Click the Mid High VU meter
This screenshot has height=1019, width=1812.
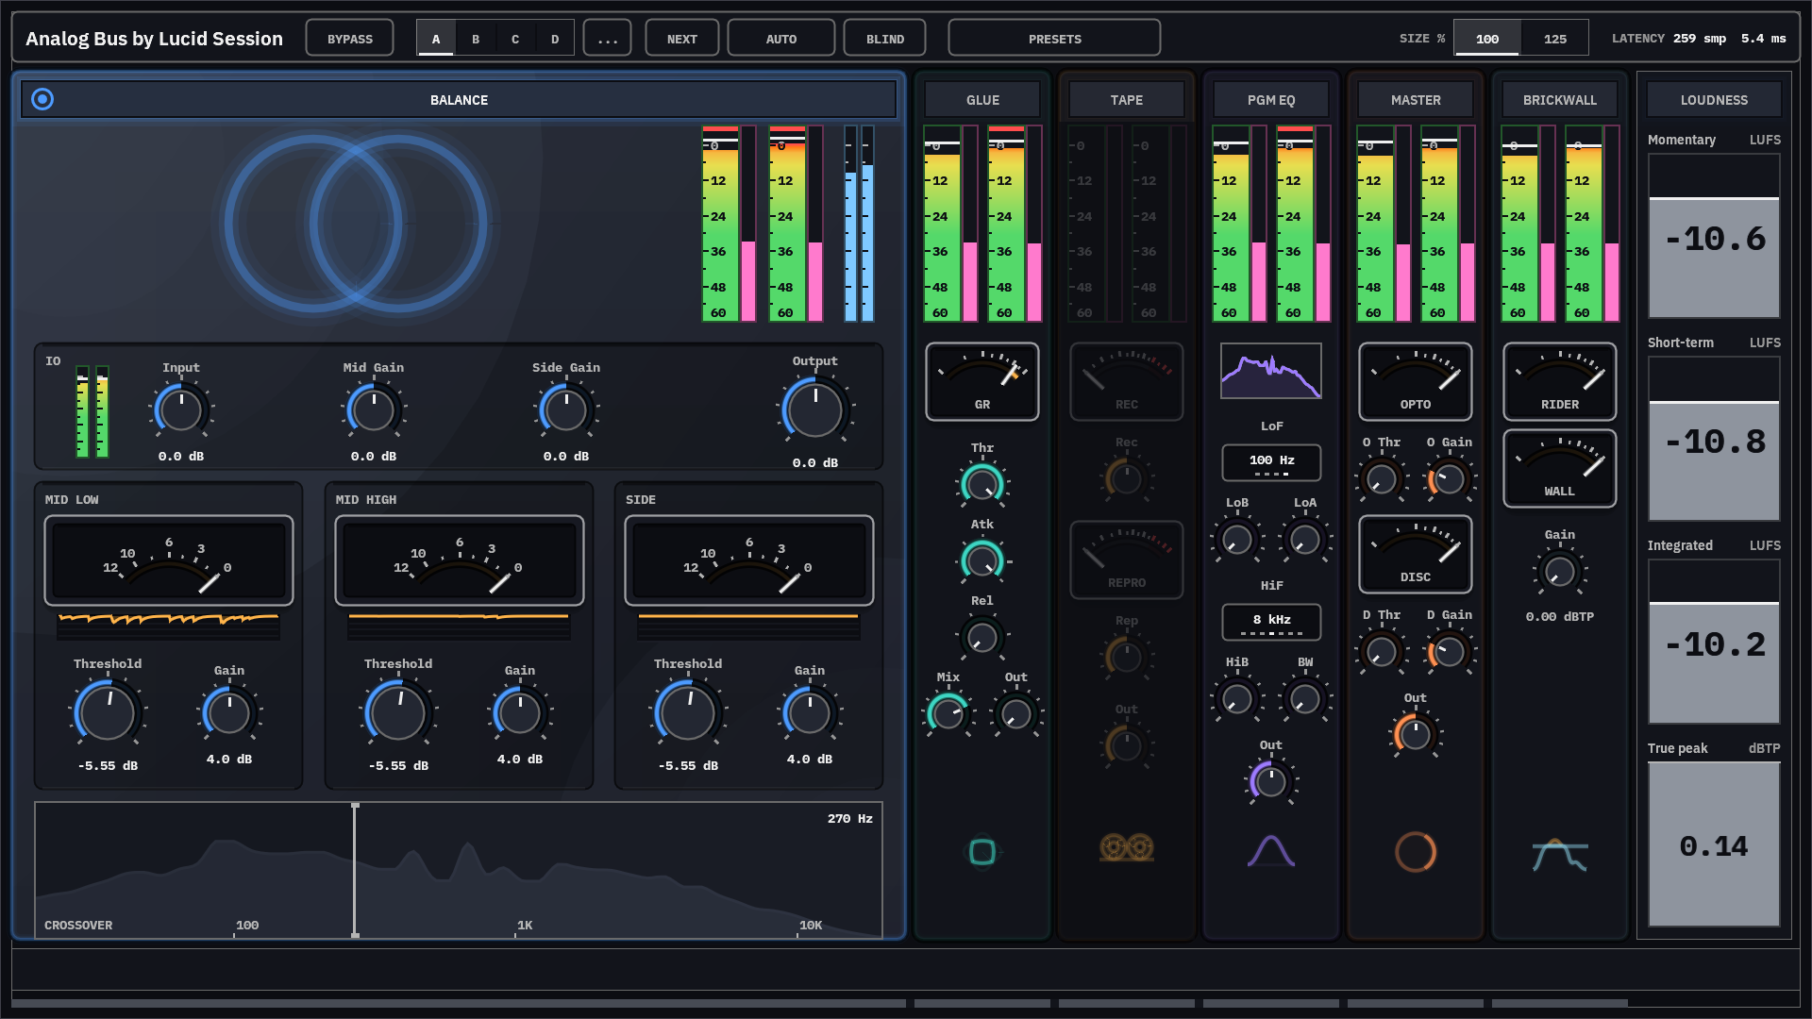pyautogui.click(x=460, y=560)
